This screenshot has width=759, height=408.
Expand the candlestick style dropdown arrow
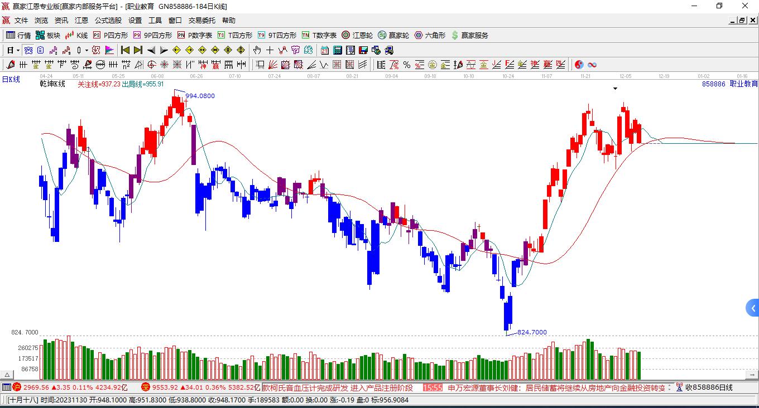(87, 50)
